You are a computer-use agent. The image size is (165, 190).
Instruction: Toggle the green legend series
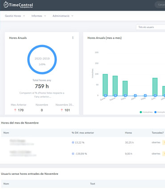[146, 112]
